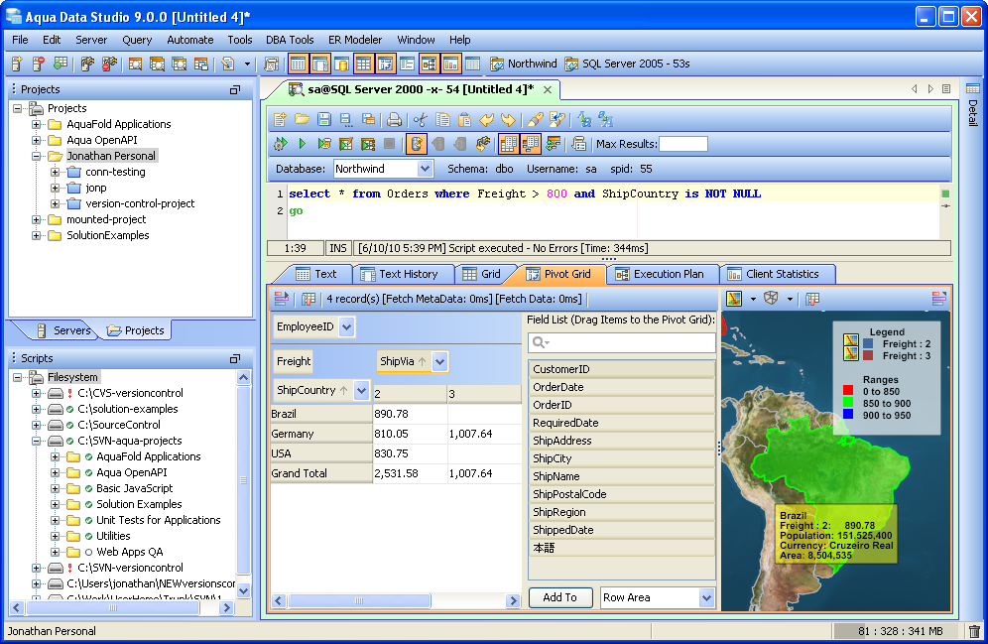Click the restore icon of Scripts panel
Viewport: 988px width, 644px height.
tap(235, 358)
